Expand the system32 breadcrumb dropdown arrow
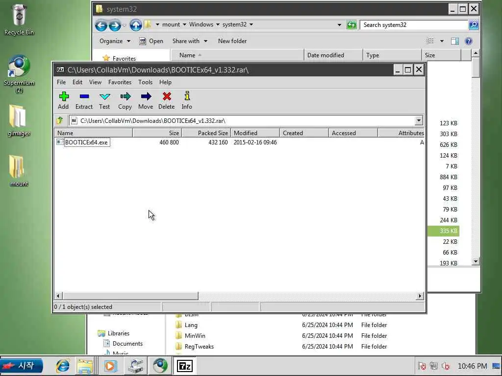The width and height of the screenshot is (502, 376). 251,24
